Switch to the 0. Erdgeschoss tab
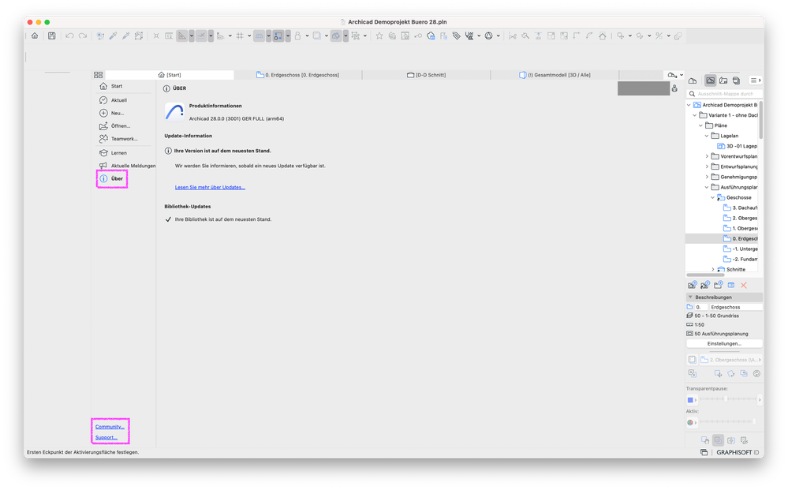 [298, 75]
